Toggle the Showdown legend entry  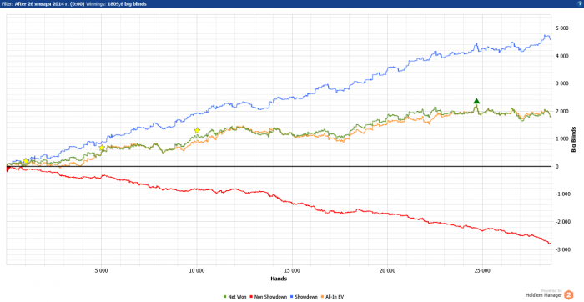click(x=305, y=297)
